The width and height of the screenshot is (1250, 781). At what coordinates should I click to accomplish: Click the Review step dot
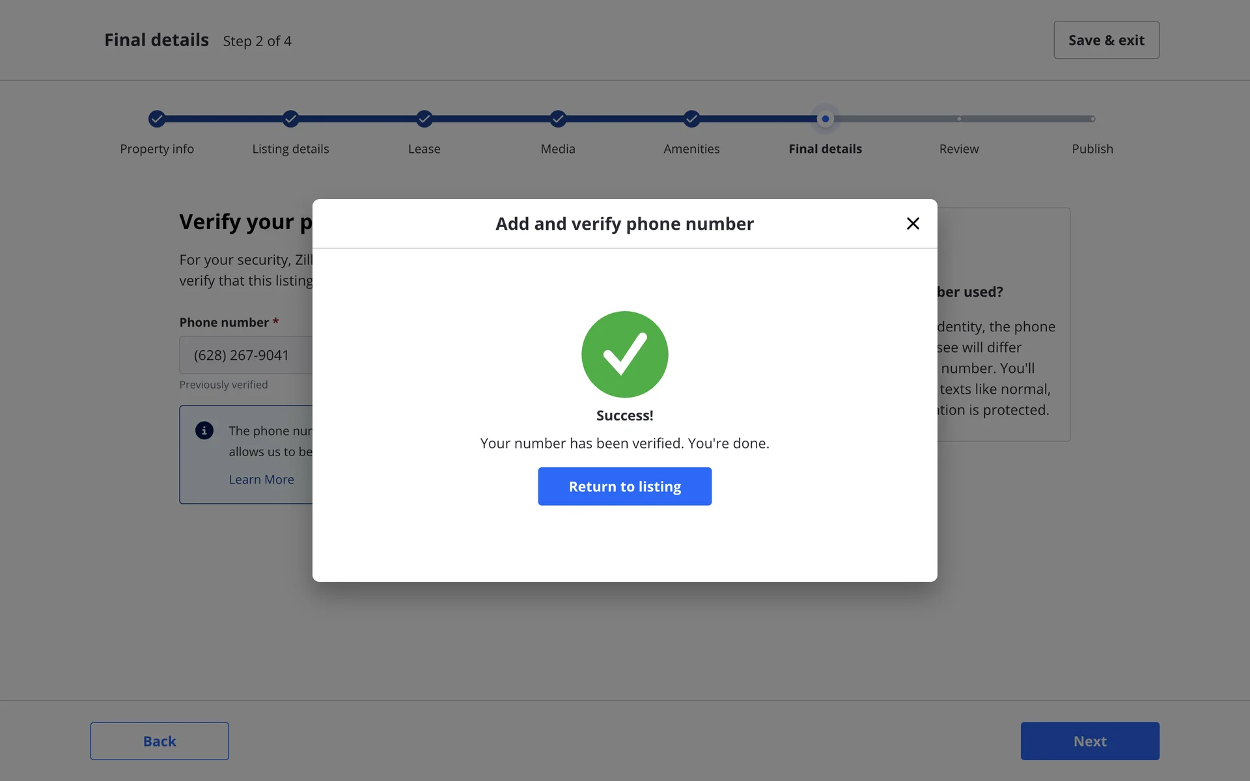(x=959, y=119)
